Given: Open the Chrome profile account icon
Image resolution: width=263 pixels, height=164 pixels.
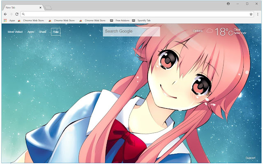Looking at the screenshot, I should pos(228,4).
